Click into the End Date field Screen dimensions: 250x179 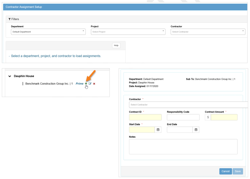click(180, 130)
